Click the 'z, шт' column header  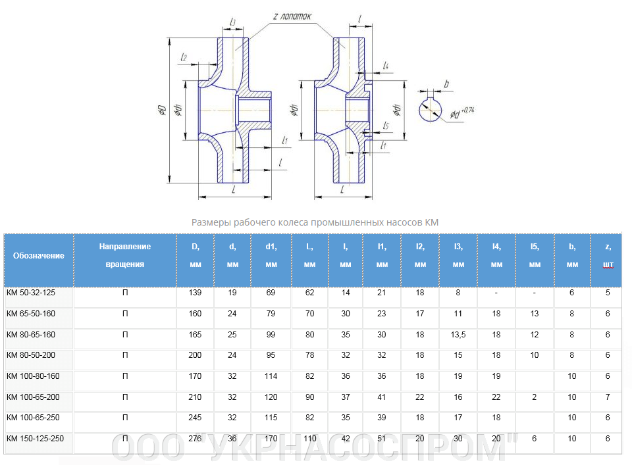(x=607, y=256)
